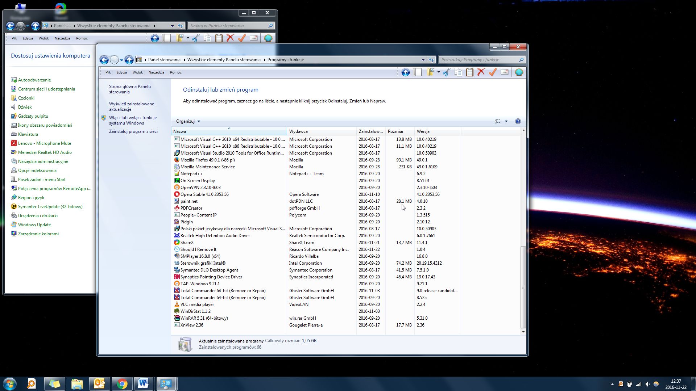Open Chrome from the taskbar
Viewport: 696px width, 391px height.
coord(122,384)
